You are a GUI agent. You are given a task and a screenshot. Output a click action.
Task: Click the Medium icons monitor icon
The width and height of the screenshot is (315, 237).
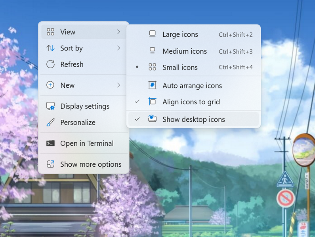tap(152, 51)
